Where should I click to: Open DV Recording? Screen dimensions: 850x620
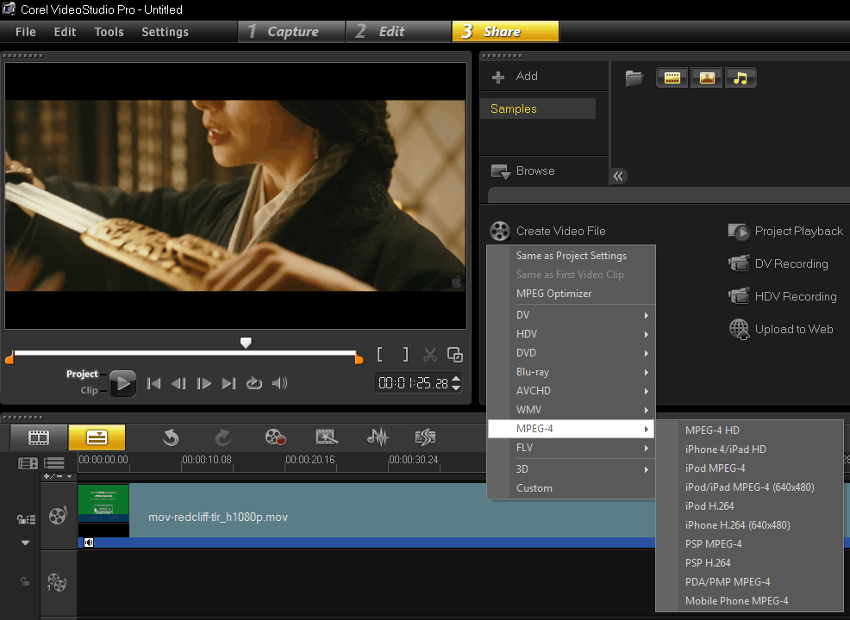(778, 263)
